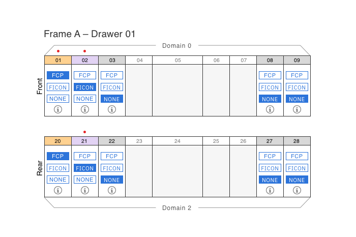This screenshot has height=237, width=356.
Task: Click the info icon under slot 01
Action: 58,109
